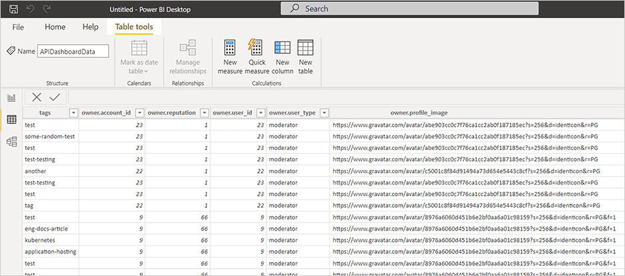625x276 pixels.
Task: Click the Undo arrow icon
Action: (x=31, y=9)
